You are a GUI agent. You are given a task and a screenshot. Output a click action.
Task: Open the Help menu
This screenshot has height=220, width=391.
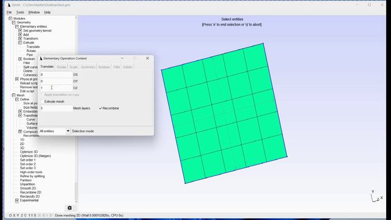[47, 12]
